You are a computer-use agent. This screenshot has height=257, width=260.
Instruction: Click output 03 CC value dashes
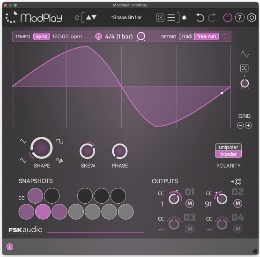tap(161, 230)
